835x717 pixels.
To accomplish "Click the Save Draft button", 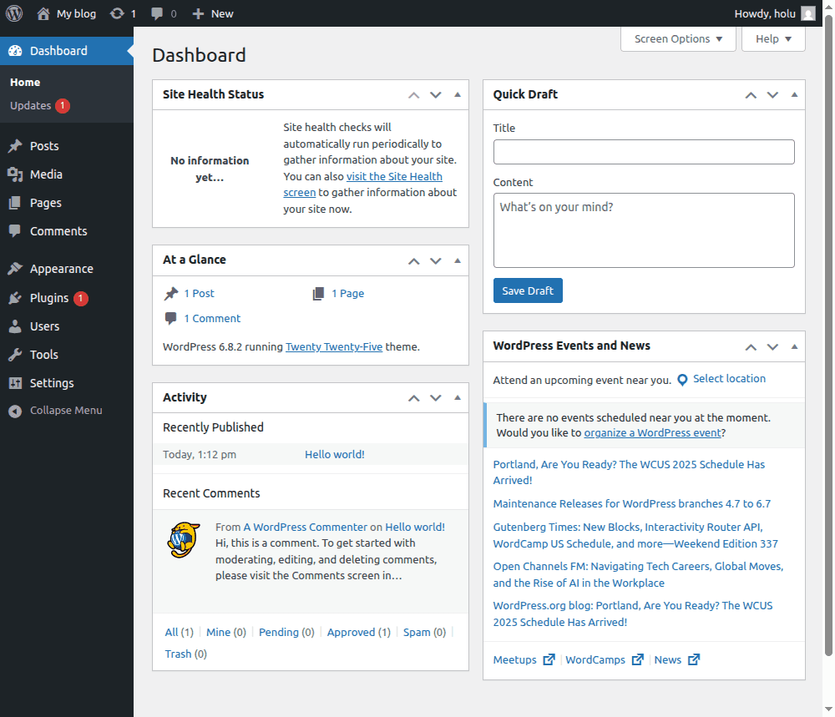I will [528, 290].
